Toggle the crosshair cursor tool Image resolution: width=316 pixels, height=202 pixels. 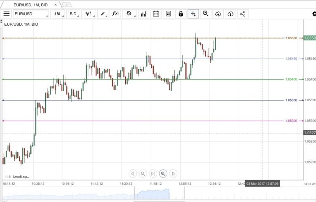193,14
